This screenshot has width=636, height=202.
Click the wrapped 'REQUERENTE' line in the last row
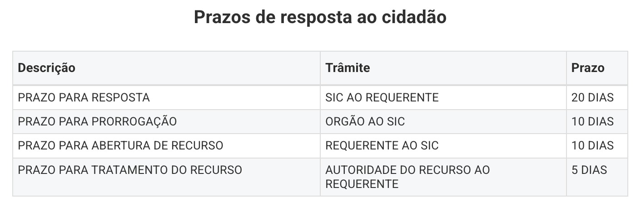(362, 184)
